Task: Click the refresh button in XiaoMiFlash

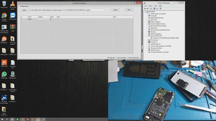Action: coord(115,10)
